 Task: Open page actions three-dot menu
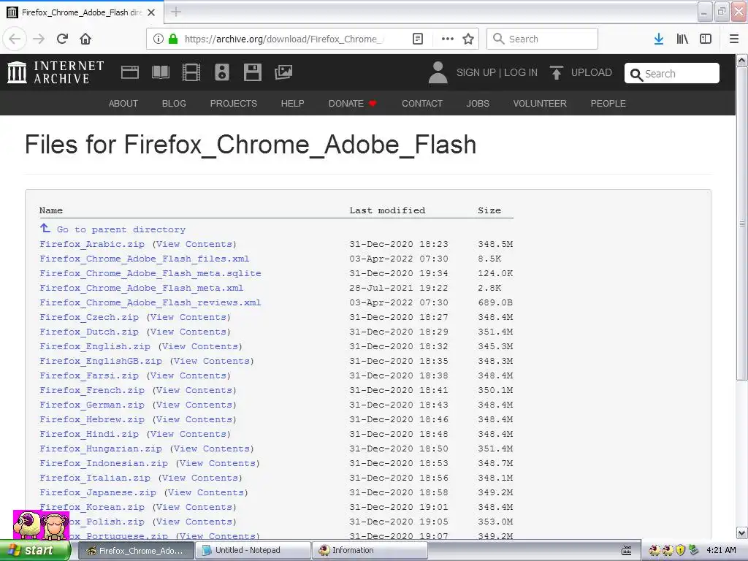pyautogui.click(x=448, y=39)
